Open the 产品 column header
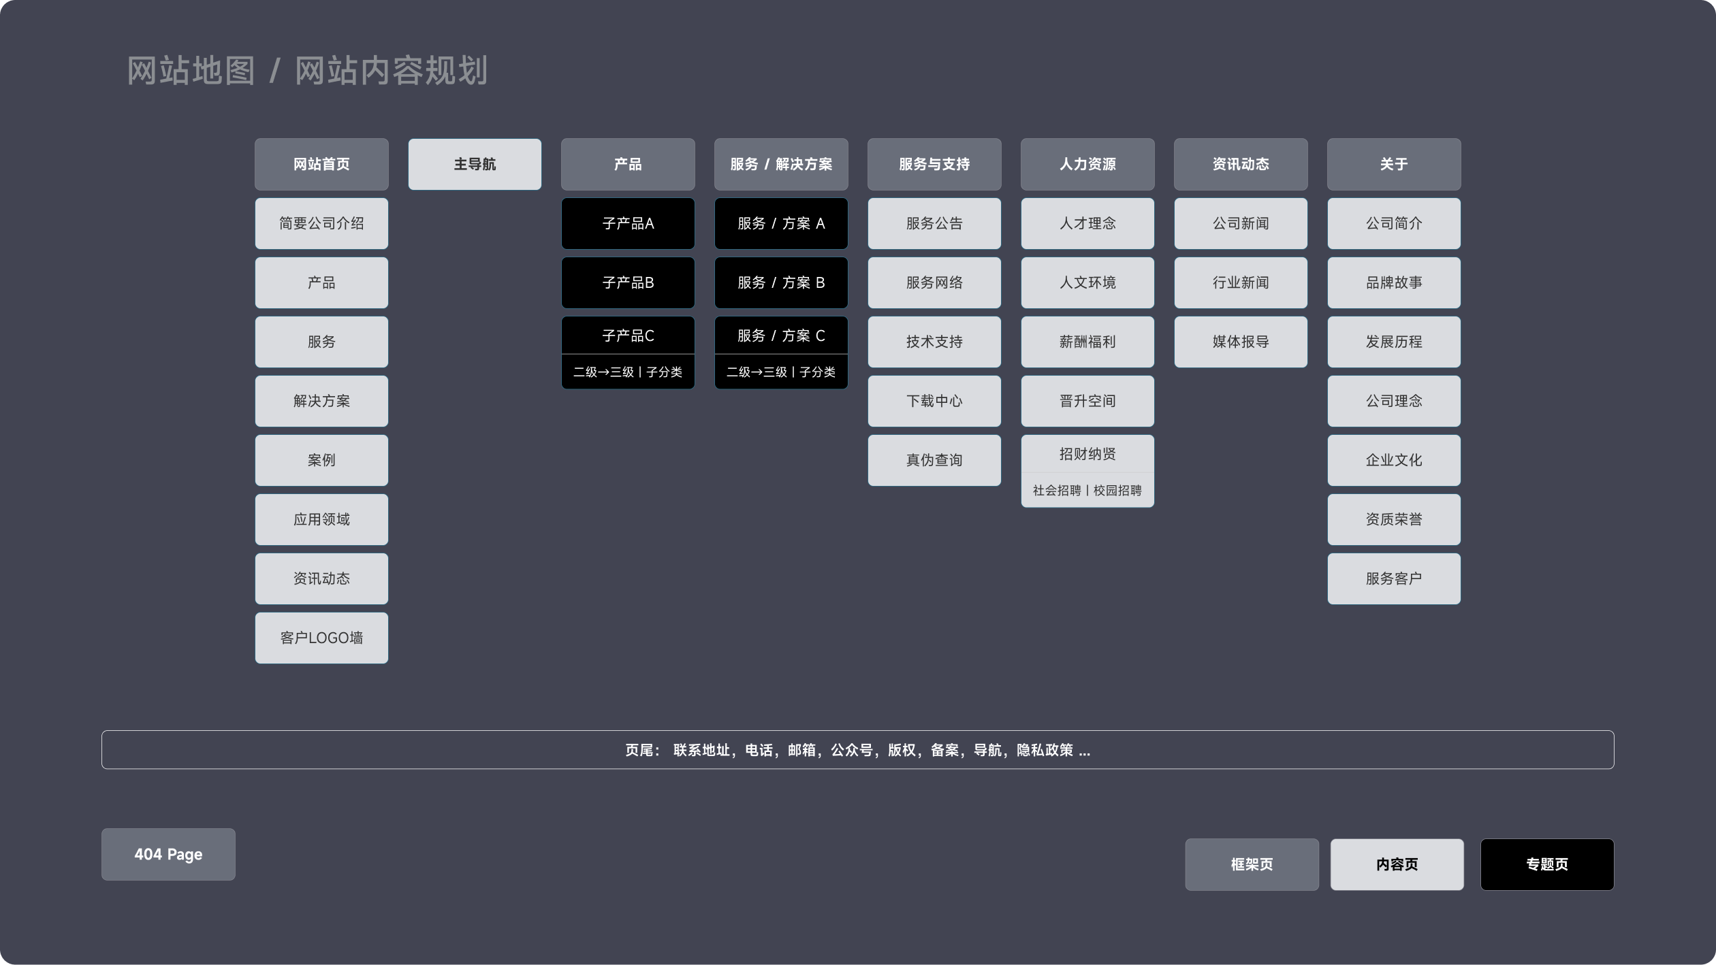 point(627,164)
